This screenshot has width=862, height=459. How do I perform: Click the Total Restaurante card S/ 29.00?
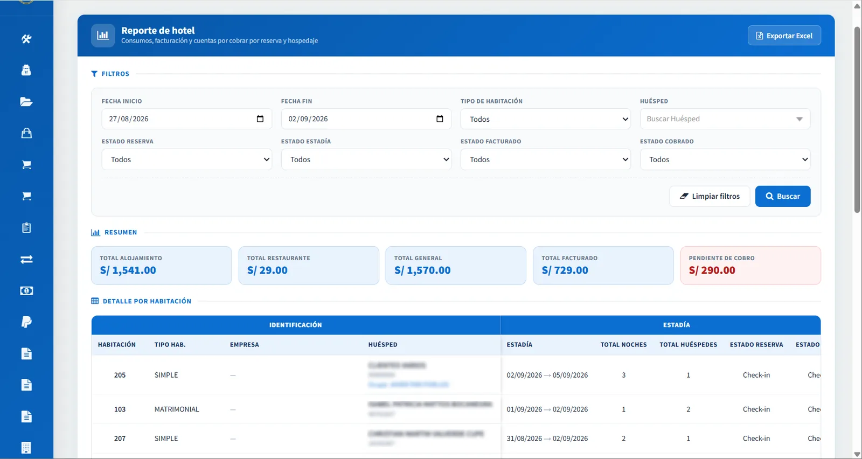click(309, 266)
